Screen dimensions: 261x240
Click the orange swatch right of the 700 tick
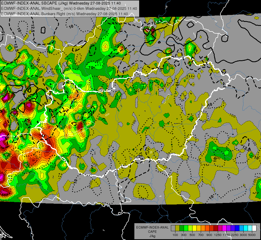[203, 228]
